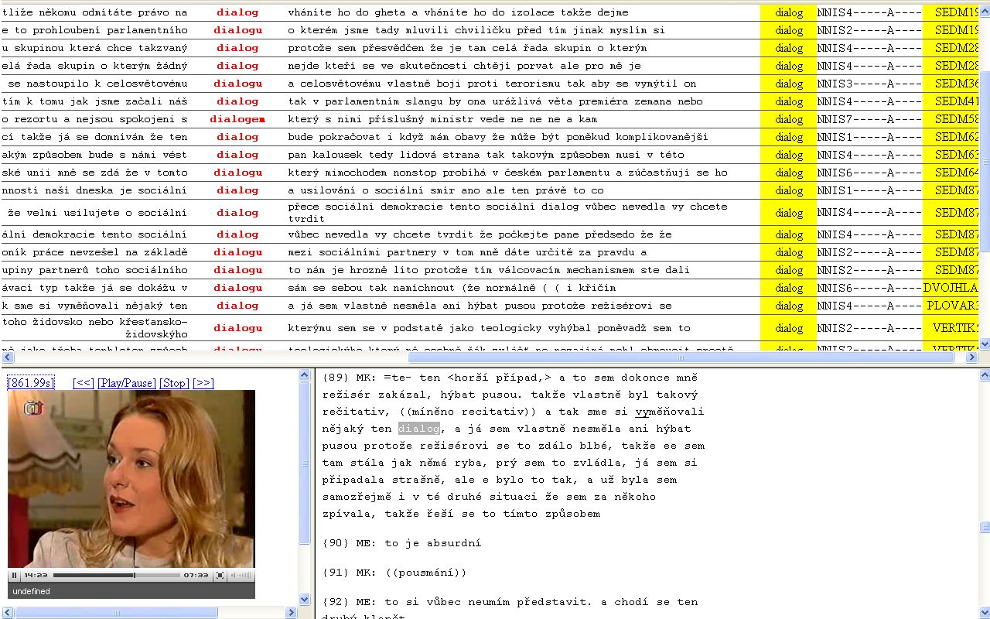Click red 'dialogu' after 'nastoupilo k celosvětovému'
This screenshot has height=619, width=990.
coord(237,84)
